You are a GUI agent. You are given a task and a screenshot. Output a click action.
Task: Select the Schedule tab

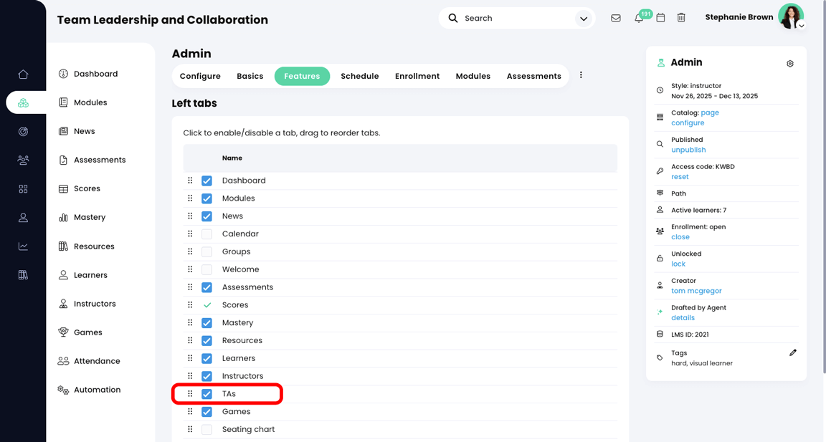coord(359,75)
